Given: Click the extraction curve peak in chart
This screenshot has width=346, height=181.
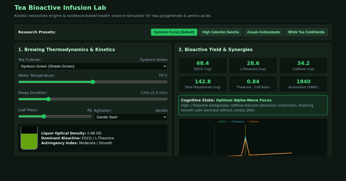Looking at the screenshot, I should [x=245, y=138].
